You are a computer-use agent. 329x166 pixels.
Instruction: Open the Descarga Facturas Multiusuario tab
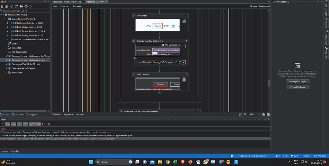coord(67,2)
